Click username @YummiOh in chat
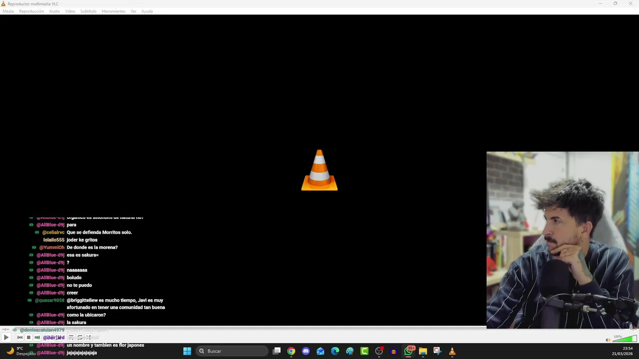The height and width of the screenshot is (359, 639). [52, 247]
